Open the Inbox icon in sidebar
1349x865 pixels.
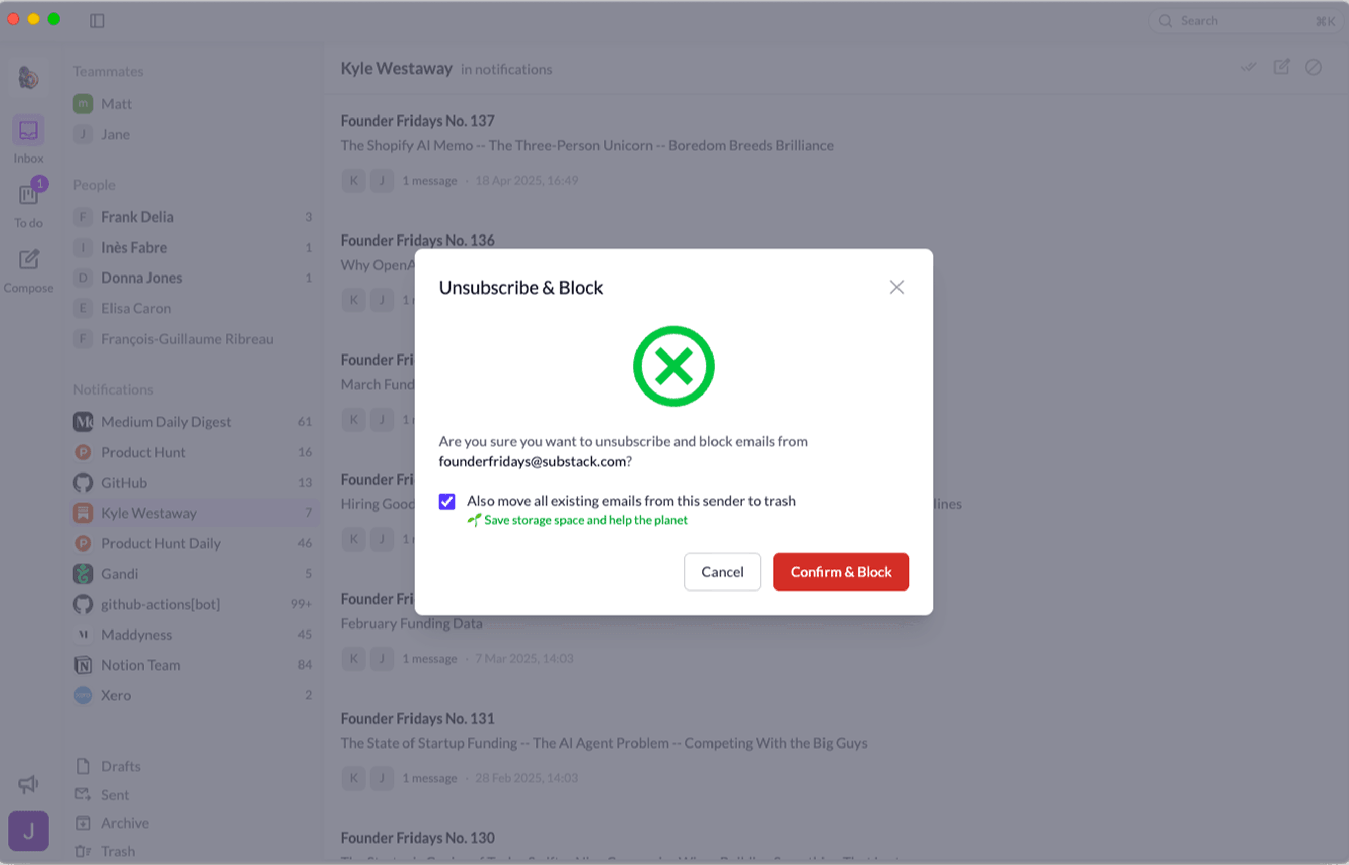[28, 131]
